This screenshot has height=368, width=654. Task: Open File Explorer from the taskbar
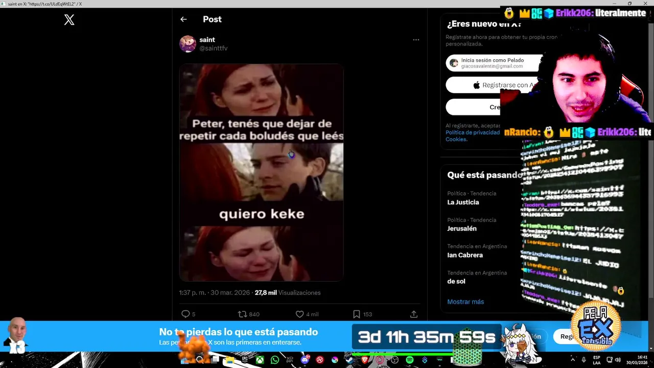click(x=230, y=360)
